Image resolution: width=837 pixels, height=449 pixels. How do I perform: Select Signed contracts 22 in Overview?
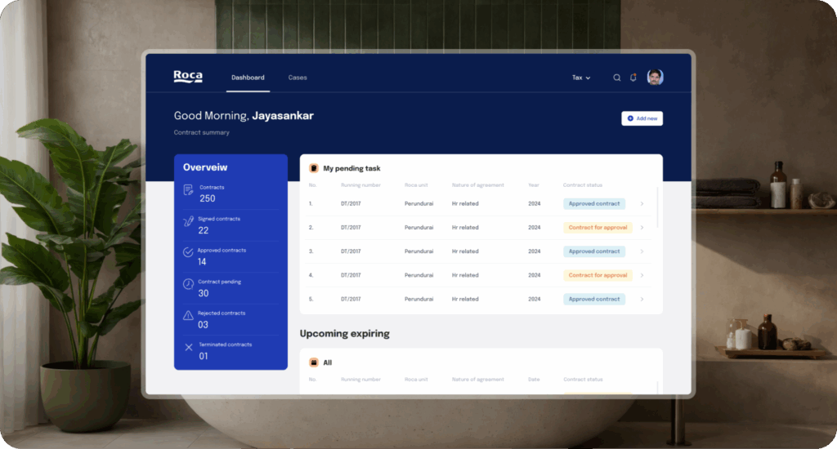(231, 225)
